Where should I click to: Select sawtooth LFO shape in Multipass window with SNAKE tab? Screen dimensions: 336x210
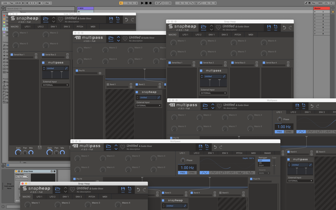[231, 173]
